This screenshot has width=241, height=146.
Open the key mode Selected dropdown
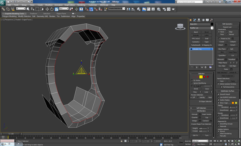point(200,141)
